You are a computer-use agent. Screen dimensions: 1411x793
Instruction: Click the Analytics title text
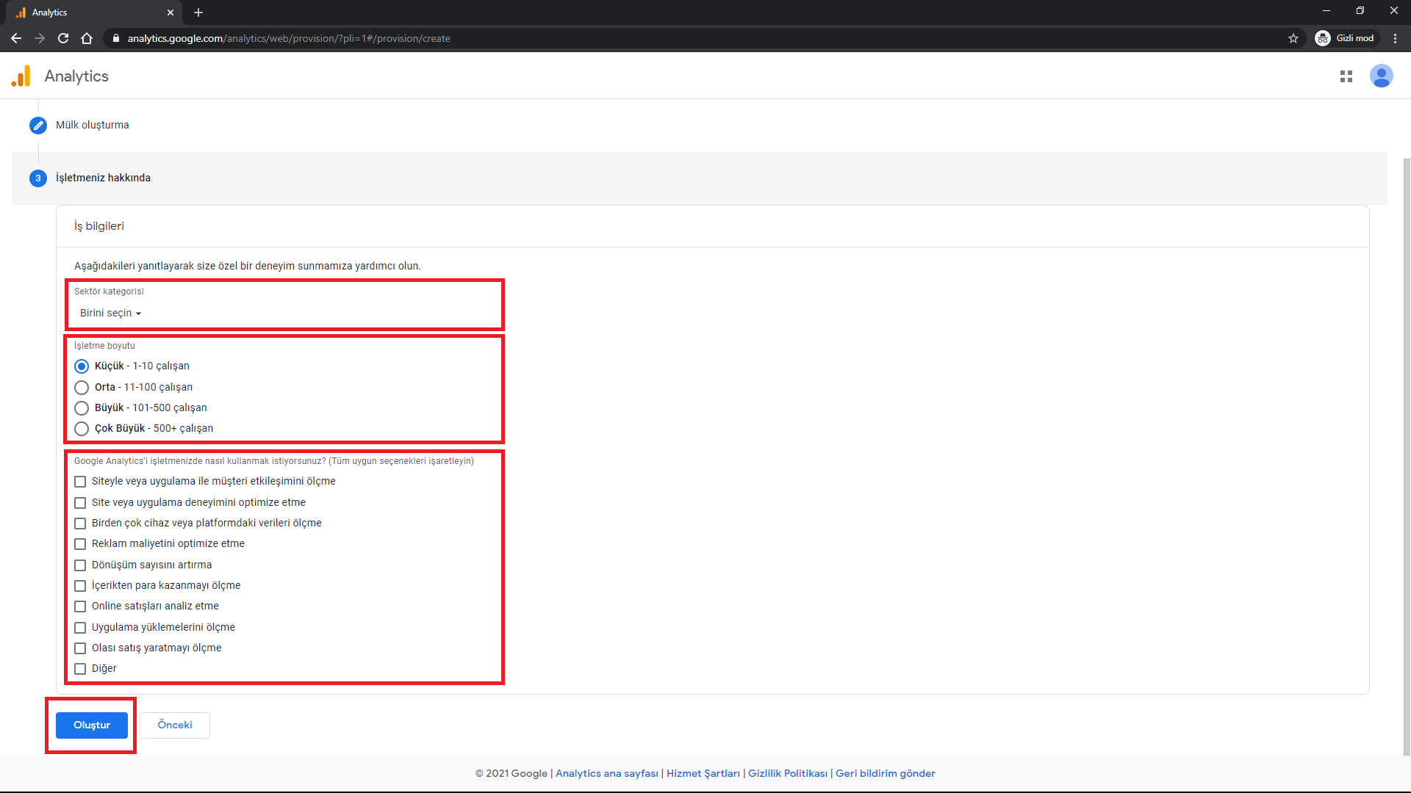(x=76, y=76)
